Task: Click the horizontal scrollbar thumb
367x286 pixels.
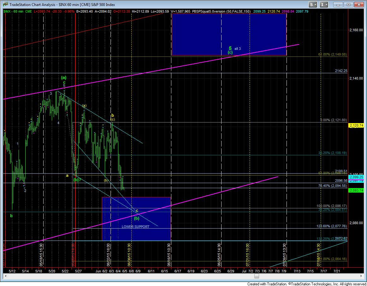Action: coord(257,276)
